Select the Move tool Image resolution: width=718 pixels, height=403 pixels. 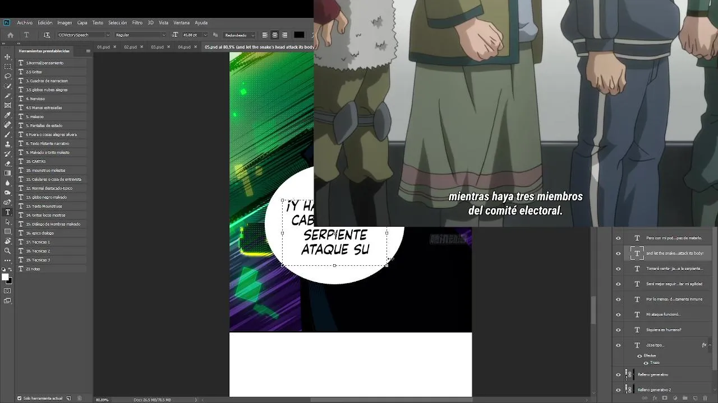tap(7, 57)
